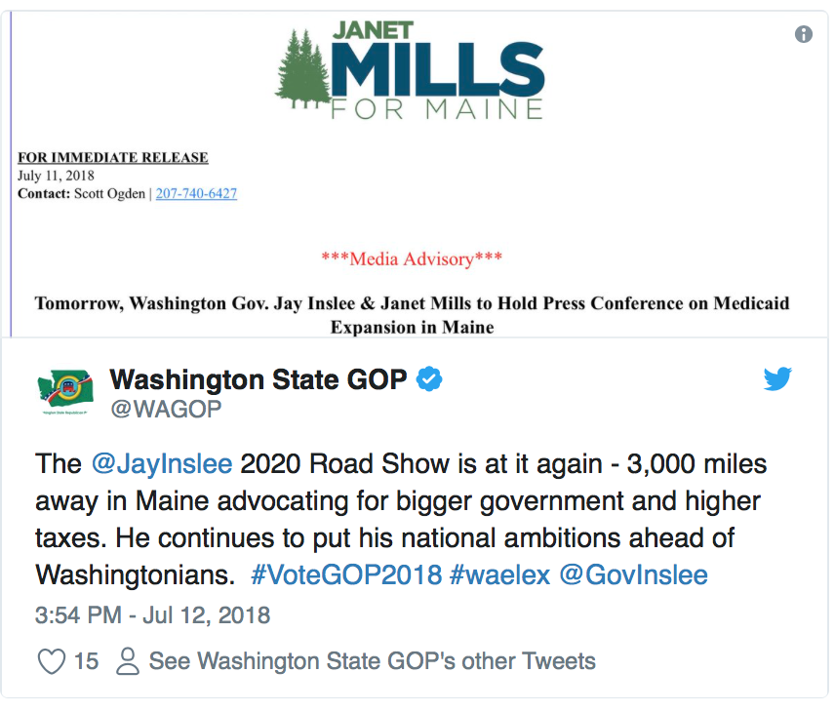Viewport: 835px width, 712px height.
Task: Click the 15 likes count
Action: coord(86,661)
